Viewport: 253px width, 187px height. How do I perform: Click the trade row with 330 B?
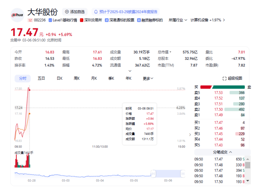(x=220, y=165)
